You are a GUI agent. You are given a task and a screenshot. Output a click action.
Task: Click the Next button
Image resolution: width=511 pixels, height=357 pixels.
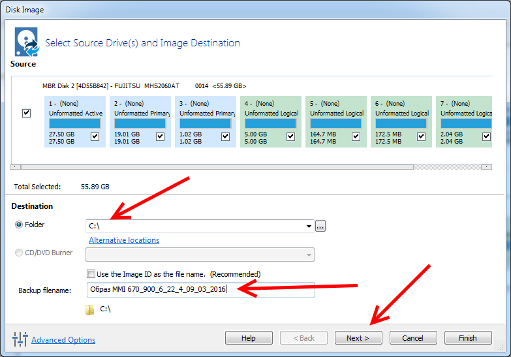[358, 338]
